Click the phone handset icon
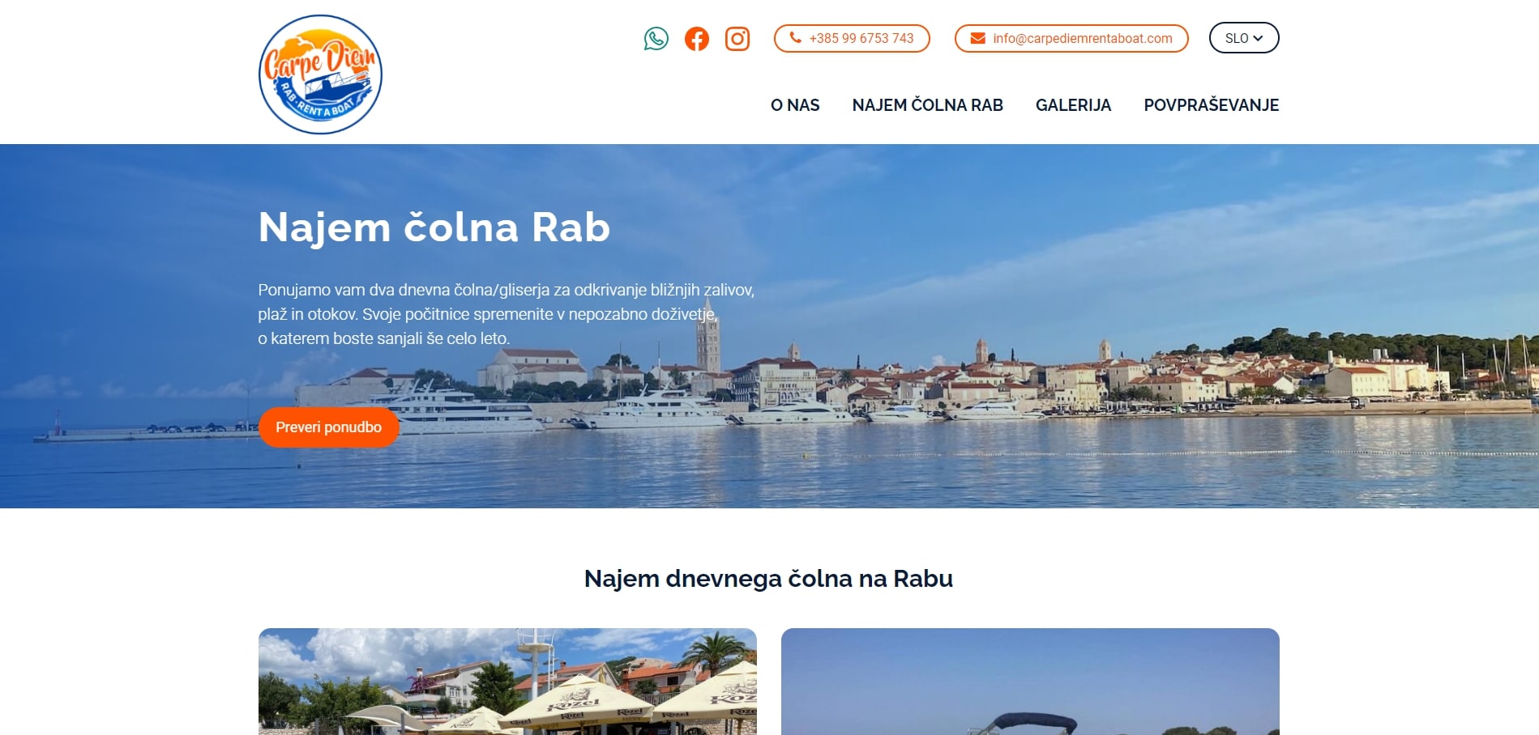 pos(796,37)
